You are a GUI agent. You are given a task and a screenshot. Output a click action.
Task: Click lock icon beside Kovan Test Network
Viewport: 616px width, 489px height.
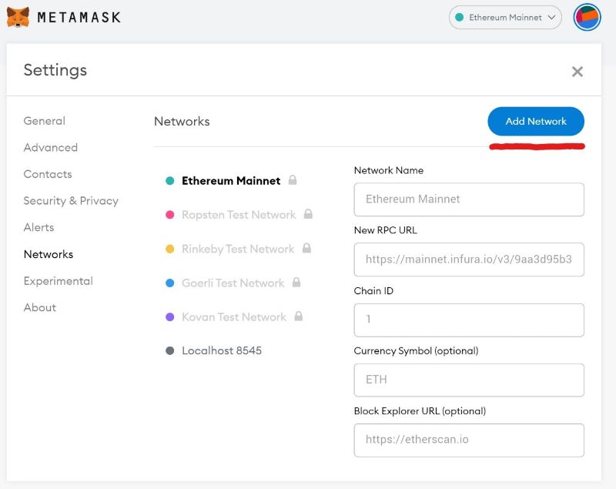coord(298,317)
